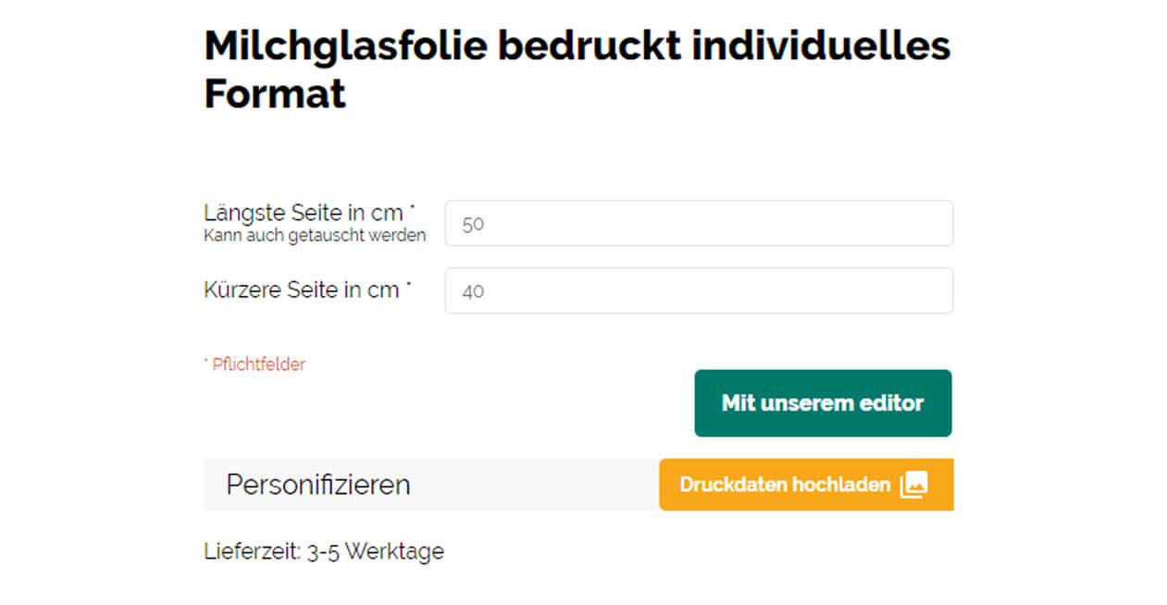Click the word Werktage in delivery info
The height and width of the screenshot is (605, 1167).
click(394, 552)
